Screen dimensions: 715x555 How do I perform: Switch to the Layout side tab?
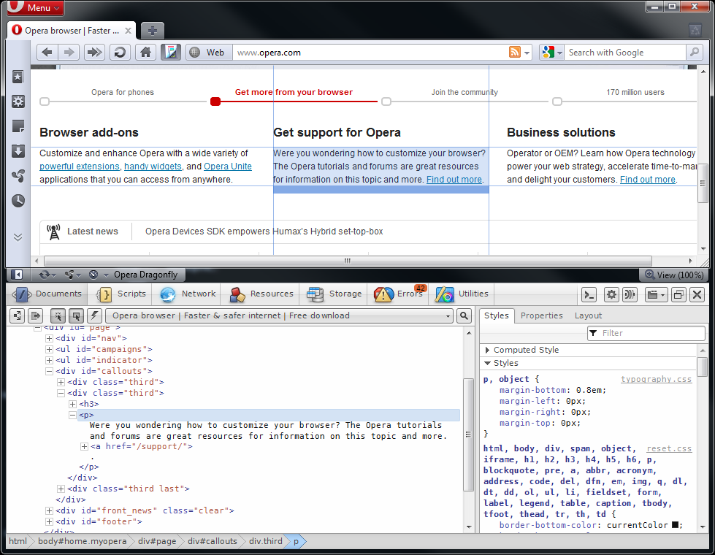[x=588, y=315]
